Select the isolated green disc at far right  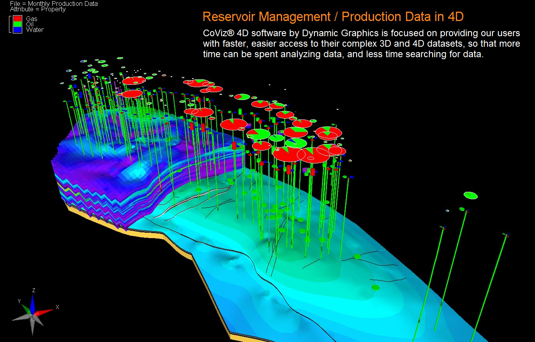pyautogui.click(x=471, y=195)
